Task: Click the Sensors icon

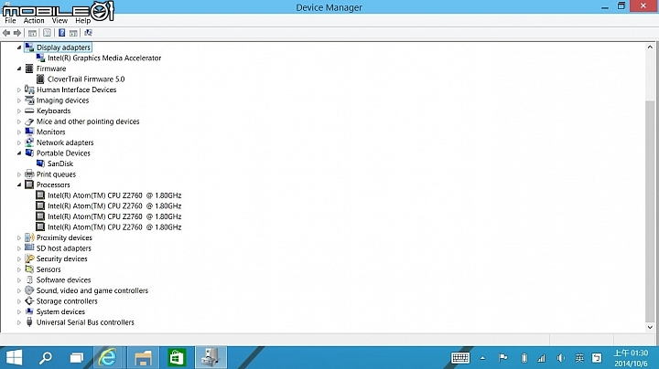Action: pyautogui.click(x=29, y=269)
